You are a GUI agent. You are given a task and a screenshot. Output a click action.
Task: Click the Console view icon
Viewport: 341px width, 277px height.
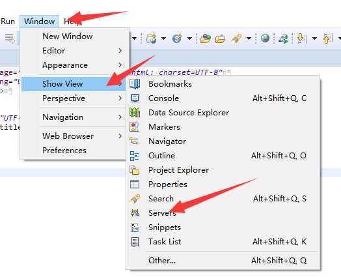[135, 98]
